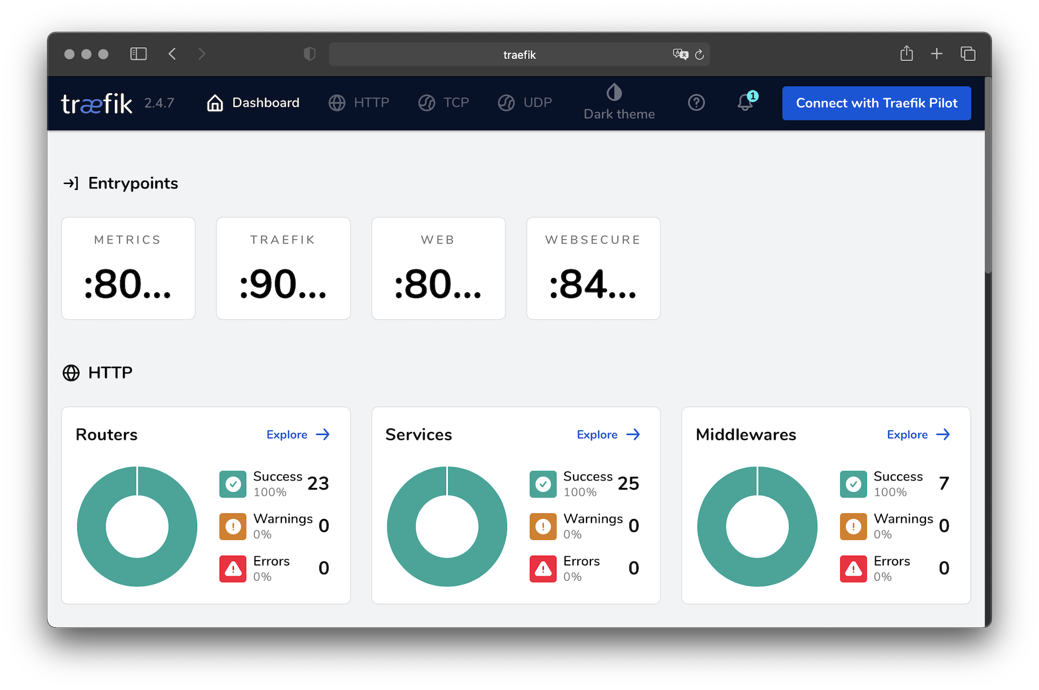Viewport: 1039px width, 690px height.
Task: Select the WEB entrypoint card
Action: pyautogui.click(x=438, y=268)
